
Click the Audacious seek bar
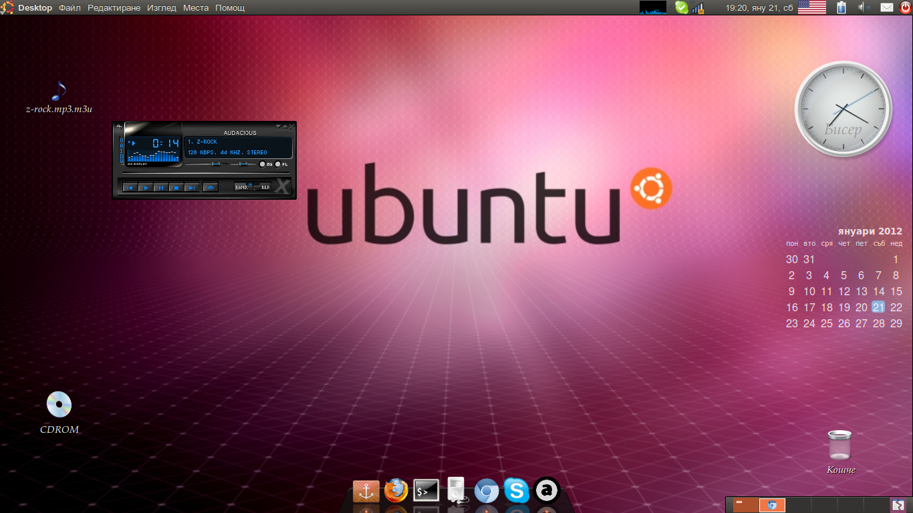click(x=205, y=172)
